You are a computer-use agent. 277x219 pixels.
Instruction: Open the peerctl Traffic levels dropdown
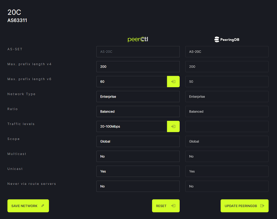[x=132, y=126]
